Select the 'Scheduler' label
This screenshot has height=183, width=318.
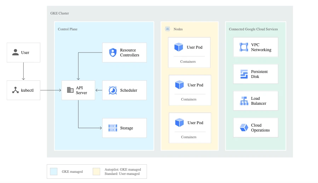(x=128, y=90)
